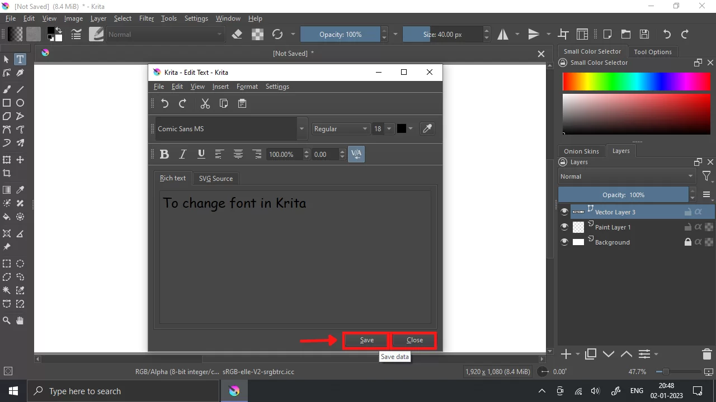Click inside the rich text editing area
The image size is (716, 402).
point(295,257)
